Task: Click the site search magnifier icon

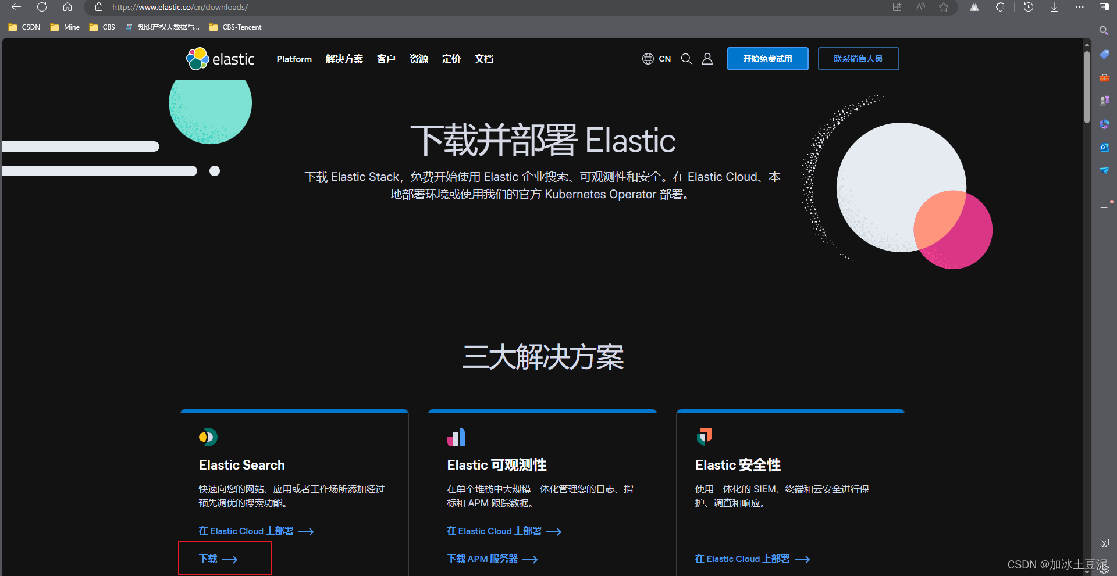Action: [686, 59]
